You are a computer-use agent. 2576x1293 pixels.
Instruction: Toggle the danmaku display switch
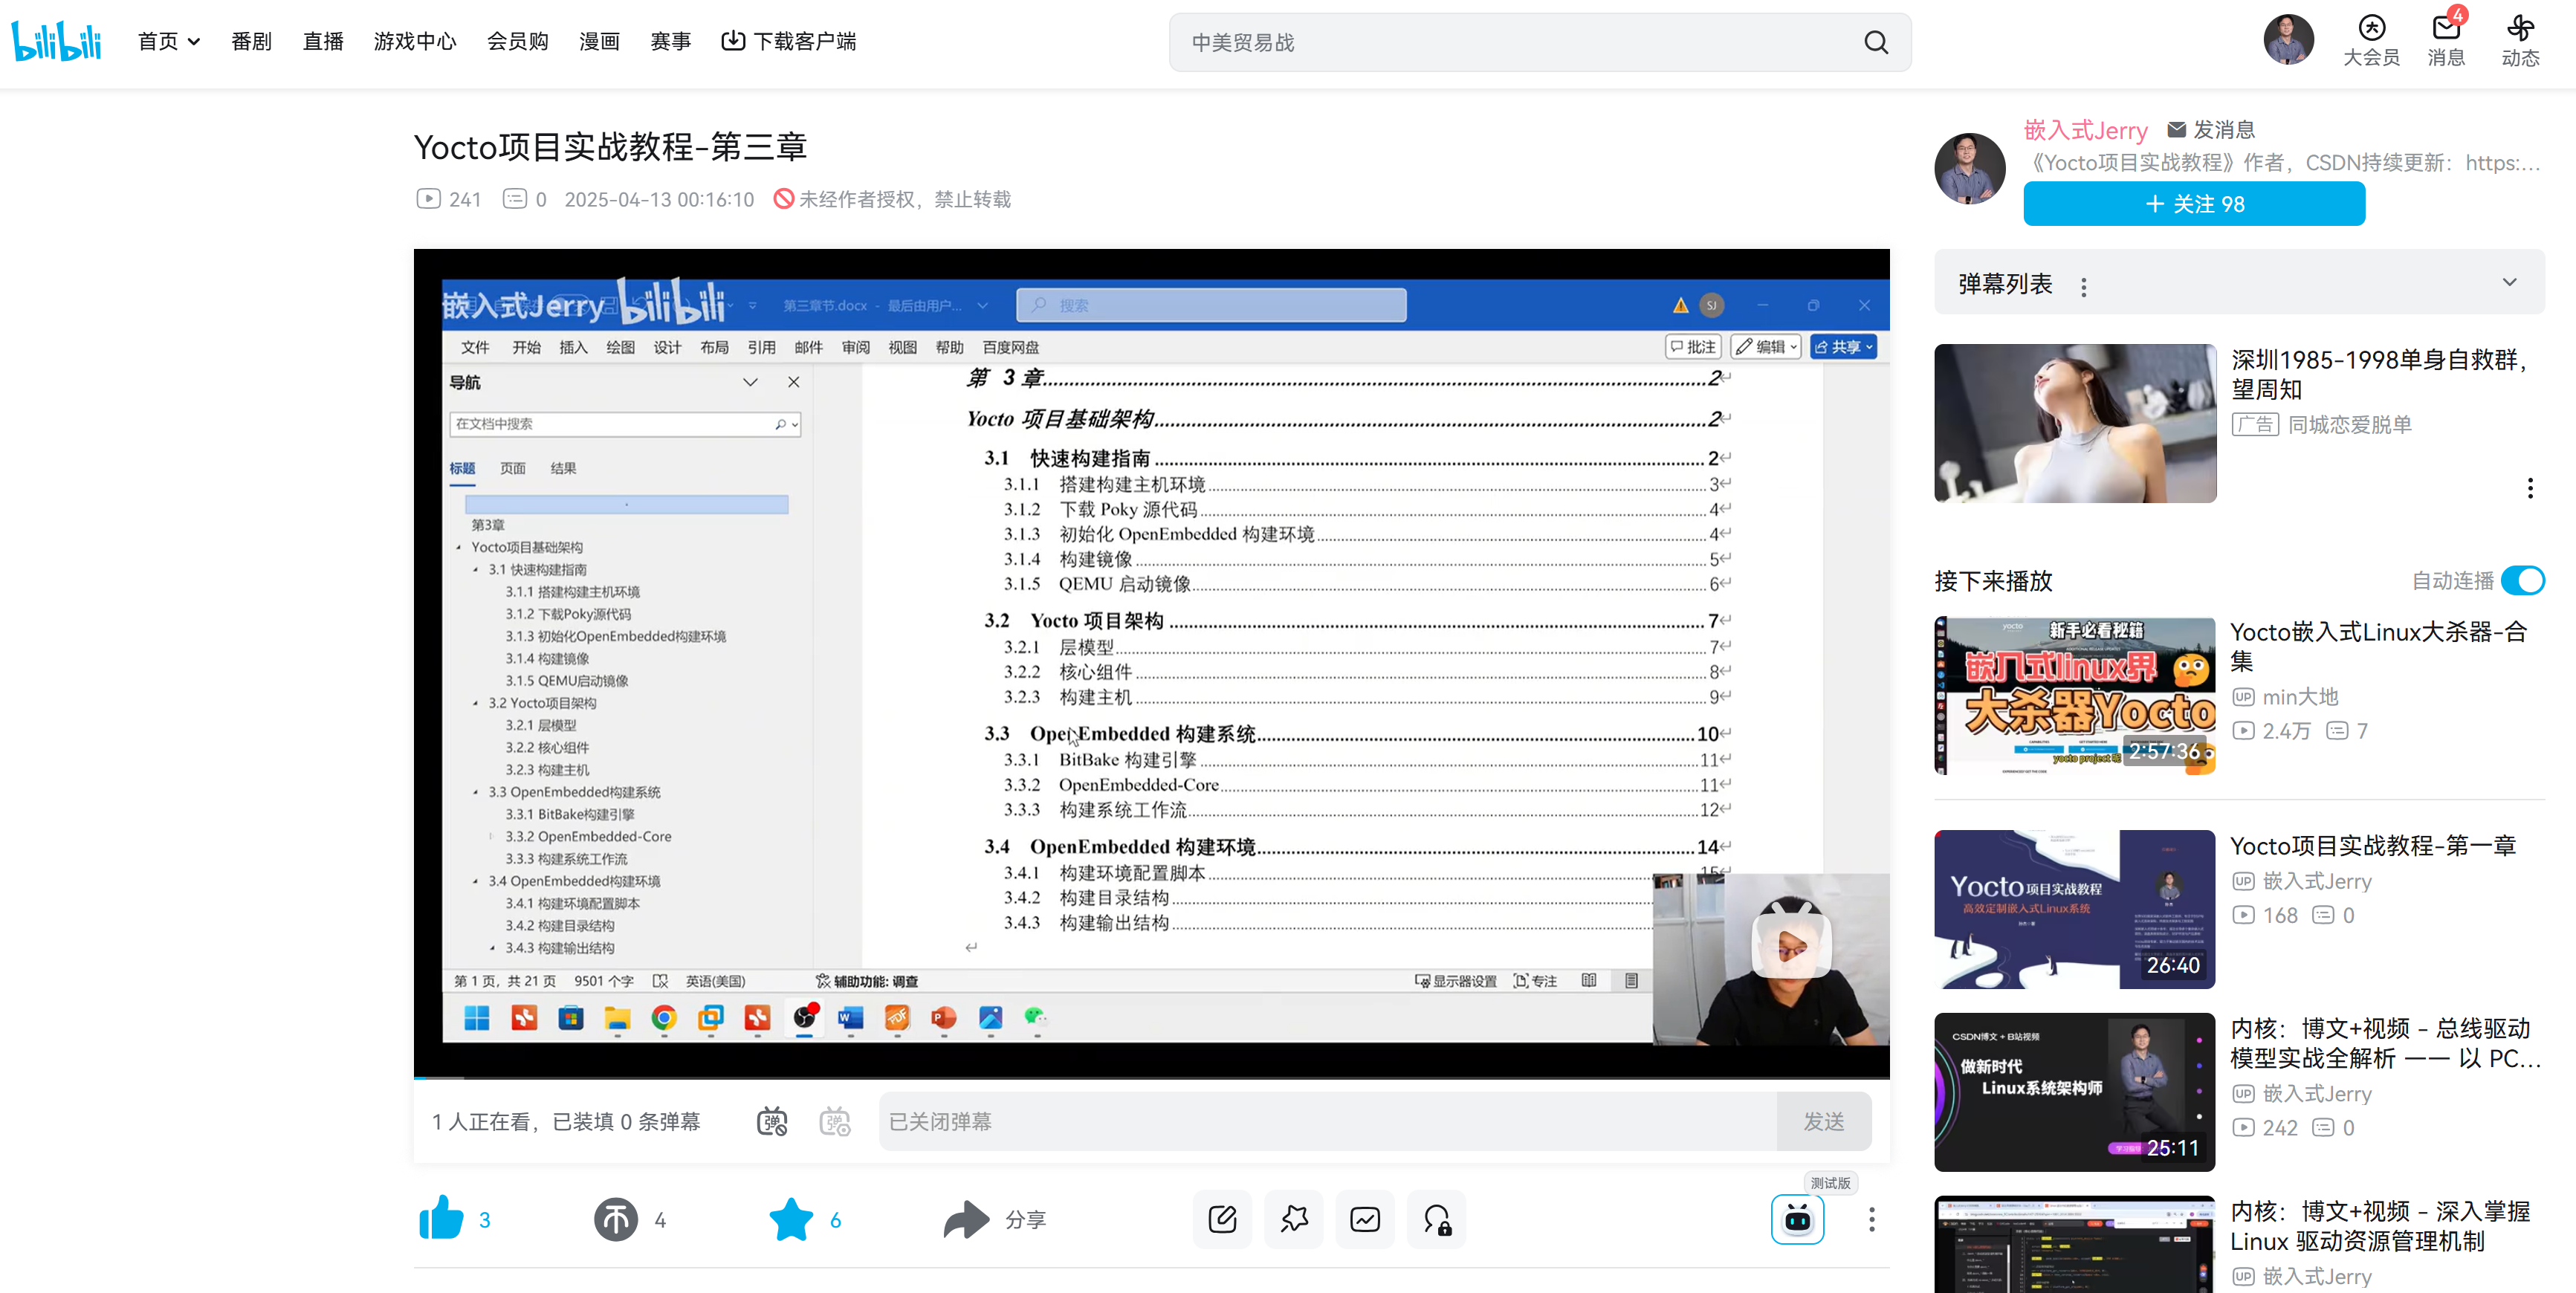772,1122
